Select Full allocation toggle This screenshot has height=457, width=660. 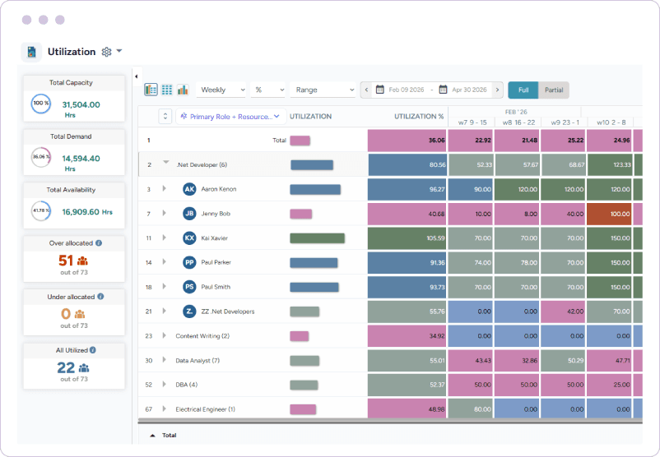(523, 90)
